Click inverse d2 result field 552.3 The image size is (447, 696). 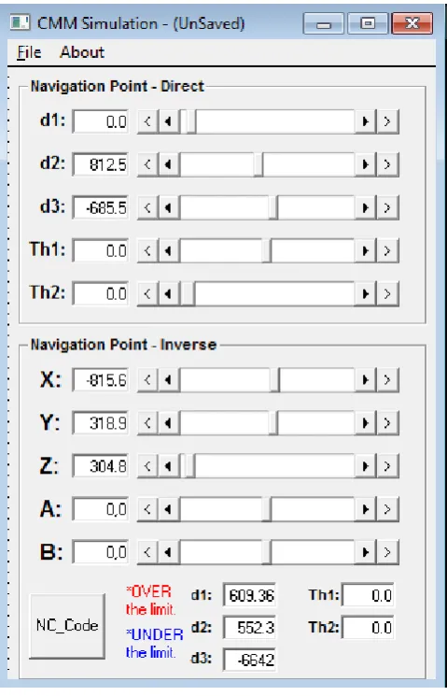[250, 628]
